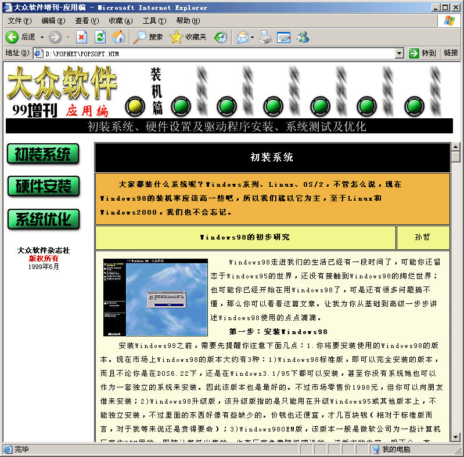Click the second green chapter light
The image size is (464, 457).
click(226, 106)
